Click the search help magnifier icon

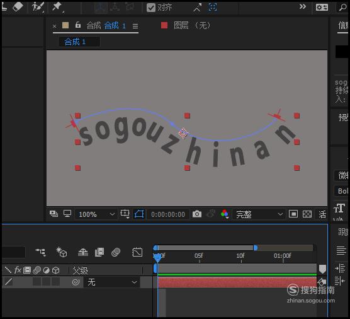click(x=342, y=8)
